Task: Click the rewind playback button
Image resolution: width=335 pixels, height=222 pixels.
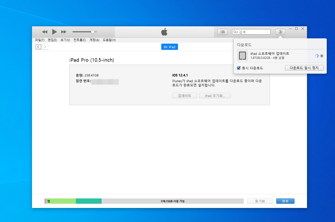Action: click(x=45, y=32)
